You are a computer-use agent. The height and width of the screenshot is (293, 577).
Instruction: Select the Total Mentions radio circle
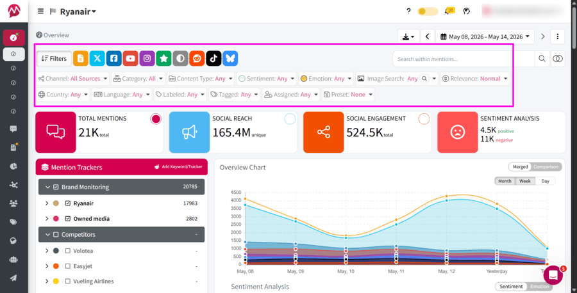point(156,119)
